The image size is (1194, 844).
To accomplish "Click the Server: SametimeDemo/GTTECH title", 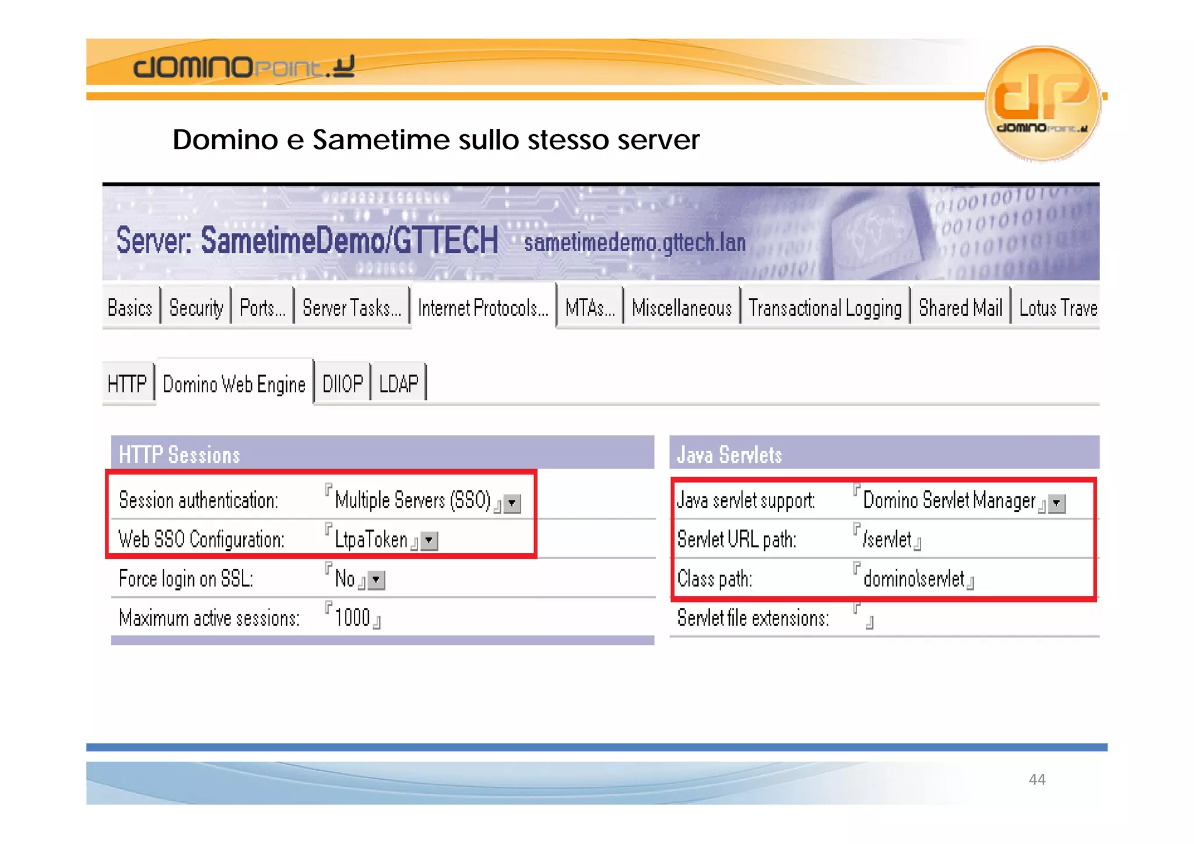I will (307, 240).
